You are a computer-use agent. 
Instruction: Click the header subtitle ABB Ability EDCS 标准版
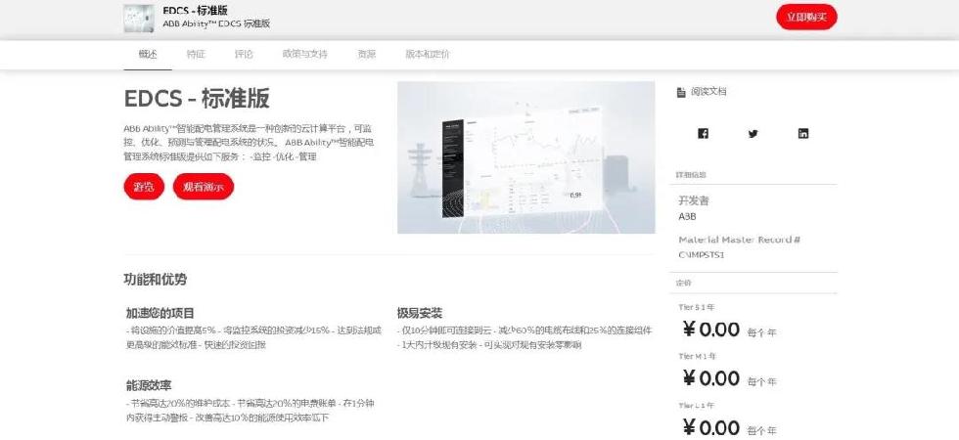point(216,23)
